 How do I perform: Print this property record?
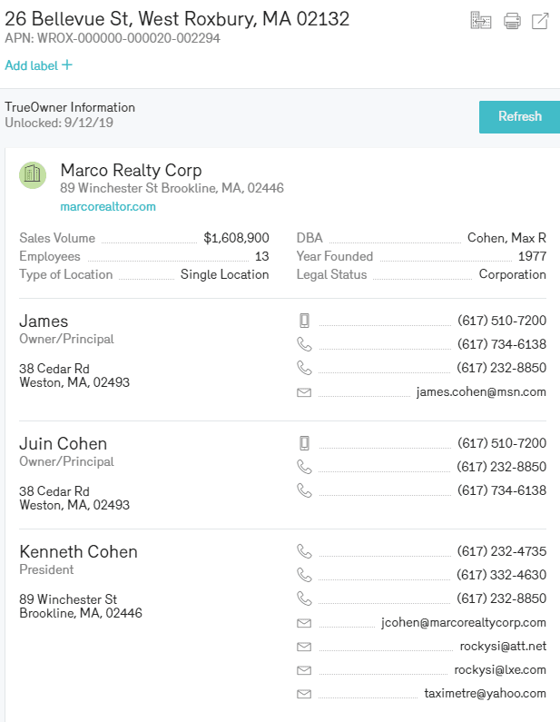(512, 21)
